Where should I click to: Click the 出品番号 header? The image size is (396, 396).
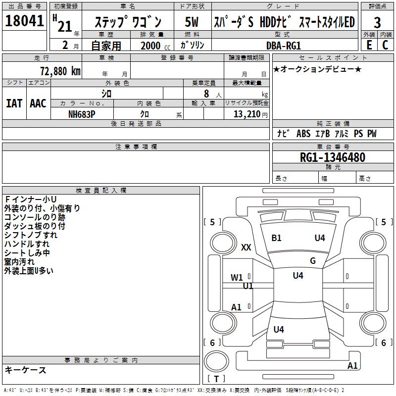(x=24, y=6)
